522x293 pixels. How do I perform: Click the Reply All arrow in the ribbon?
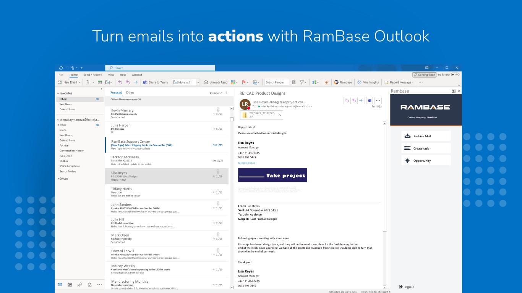[128, 82]
